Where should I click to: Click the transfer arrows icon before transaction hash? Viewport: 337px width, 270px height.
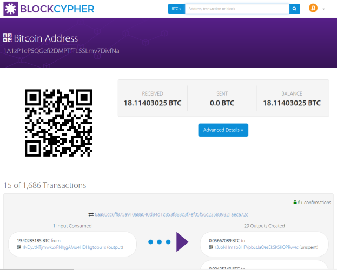click(91, 214)
